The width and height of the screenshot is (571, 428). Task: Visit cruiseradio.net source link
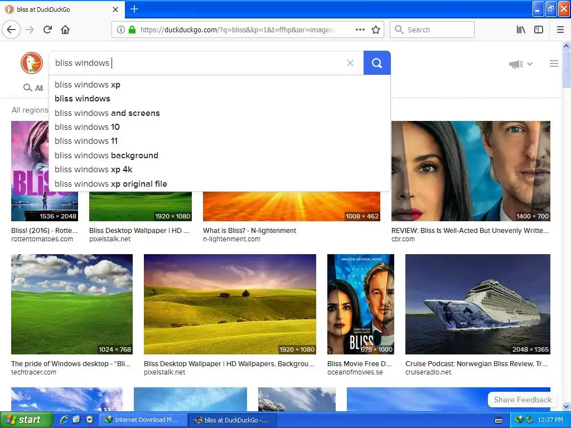[x=428, y=372]
